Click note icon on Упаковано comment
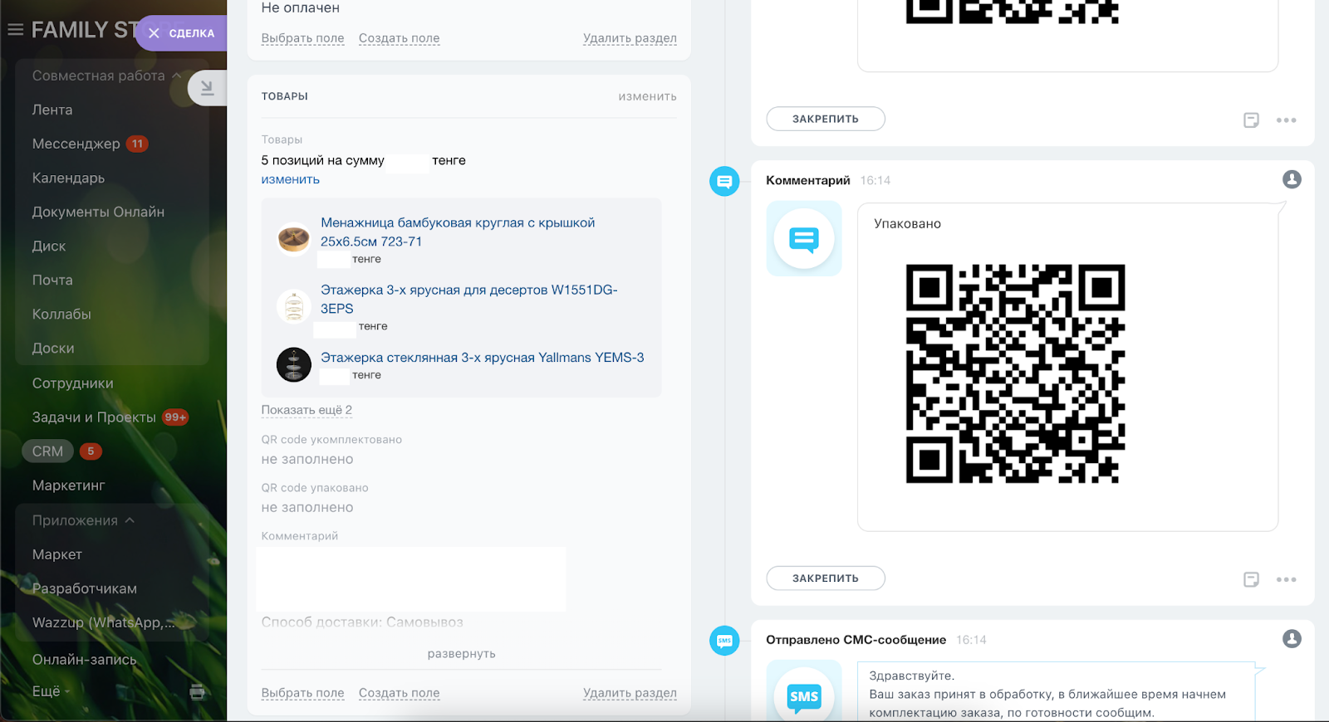The height and width of the screenshot is (722, 1329). (1251, 580)
